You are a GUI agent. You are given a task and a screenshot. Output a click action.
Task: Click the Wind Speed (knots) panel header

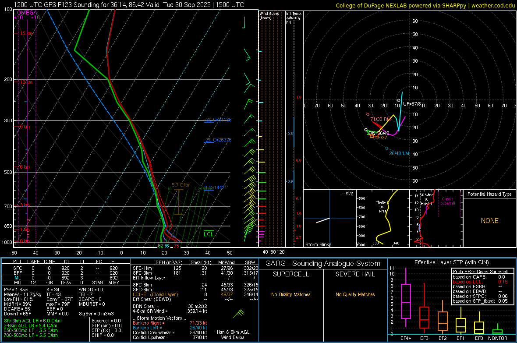269,15
